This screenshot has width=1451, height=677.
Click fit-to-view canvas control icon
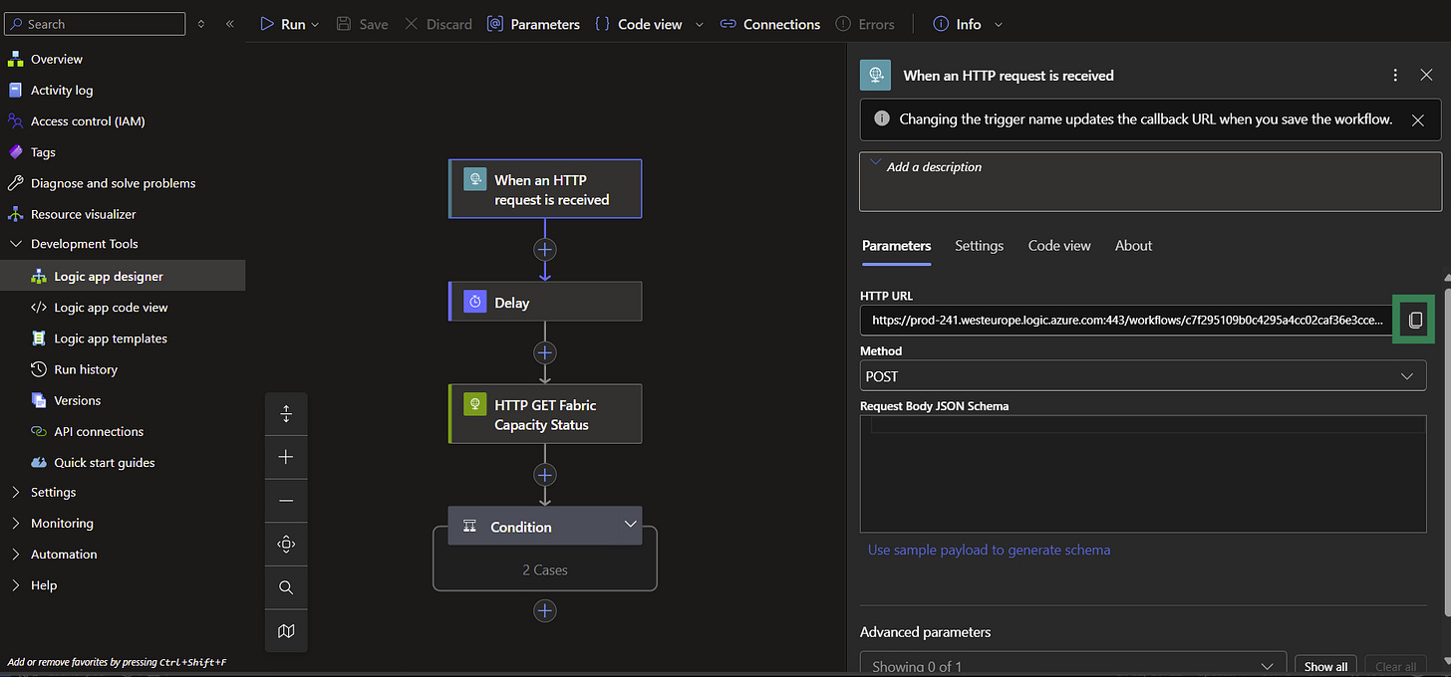286,544
